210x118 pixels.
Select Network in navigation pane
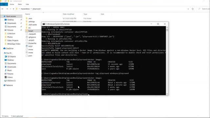pyautogui.click(x=10, y=85)
